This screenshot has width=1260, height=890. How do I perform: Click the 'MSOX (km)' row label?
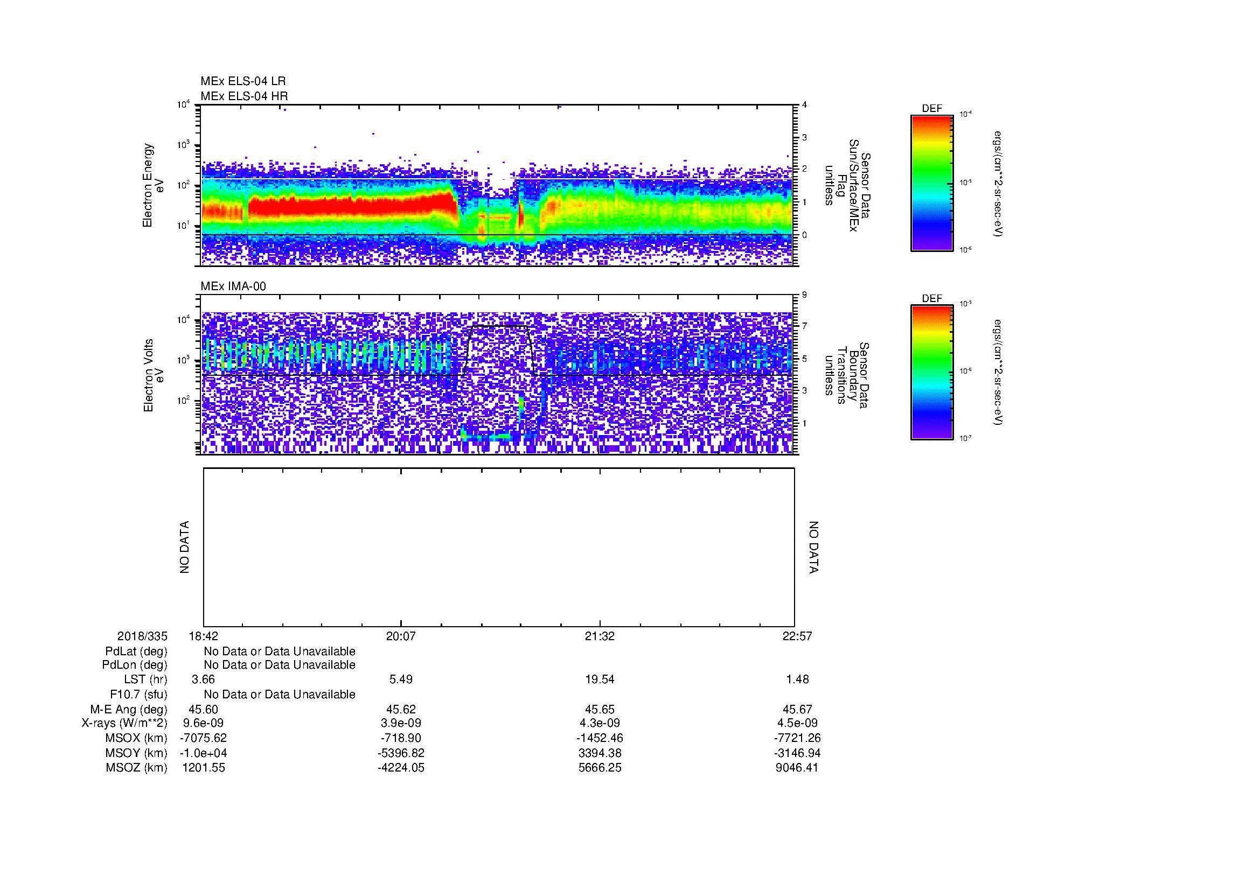(x=135, y=738)
